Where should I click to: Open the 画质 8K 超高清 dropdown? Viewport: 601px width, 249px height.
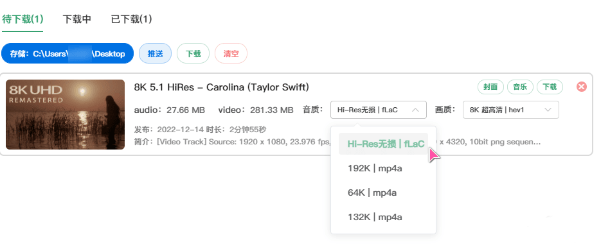point(511,110)
